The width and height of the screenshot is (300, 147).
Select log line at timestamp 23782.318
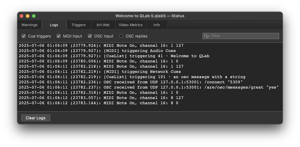tap(98, 93)
